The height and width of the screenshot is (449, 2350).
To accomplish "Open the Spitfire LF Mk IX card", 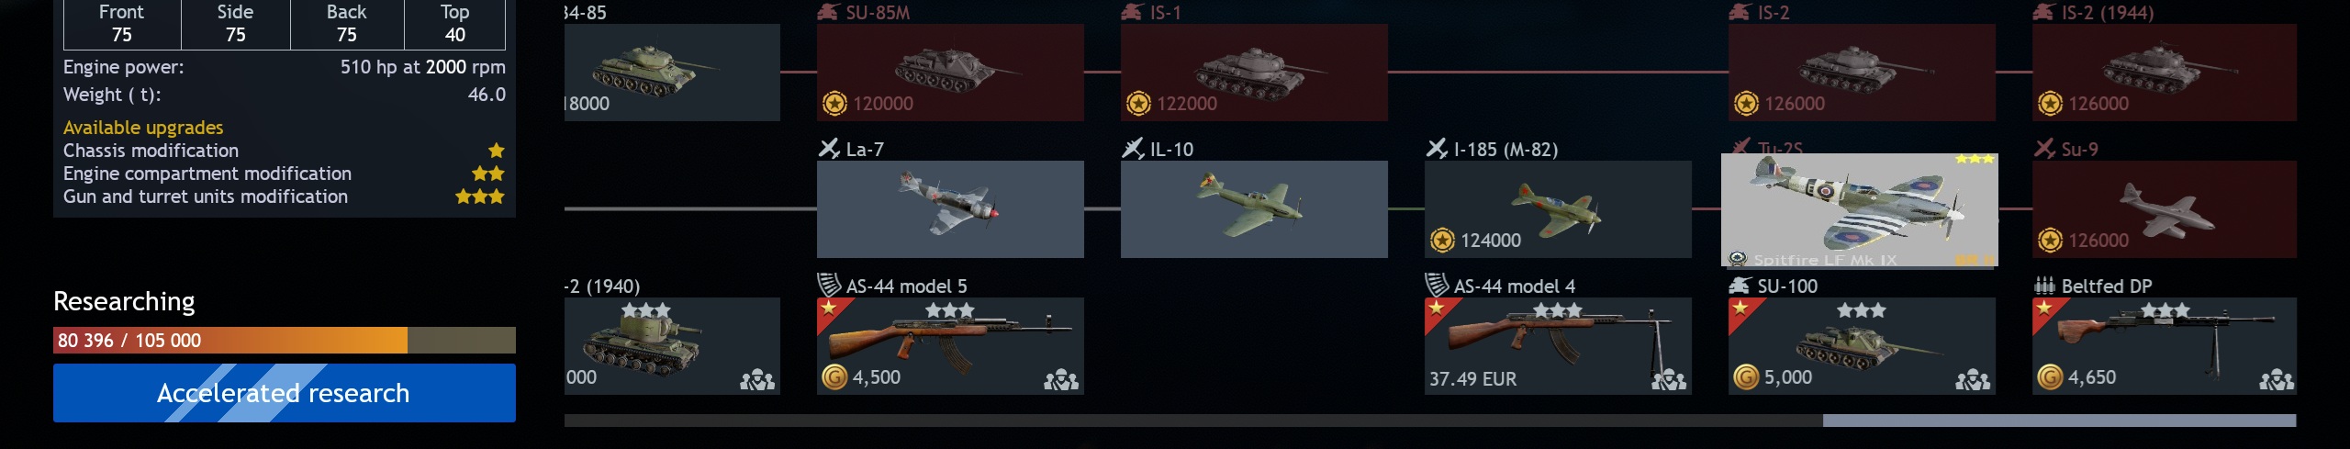I will click(1859, 210).
